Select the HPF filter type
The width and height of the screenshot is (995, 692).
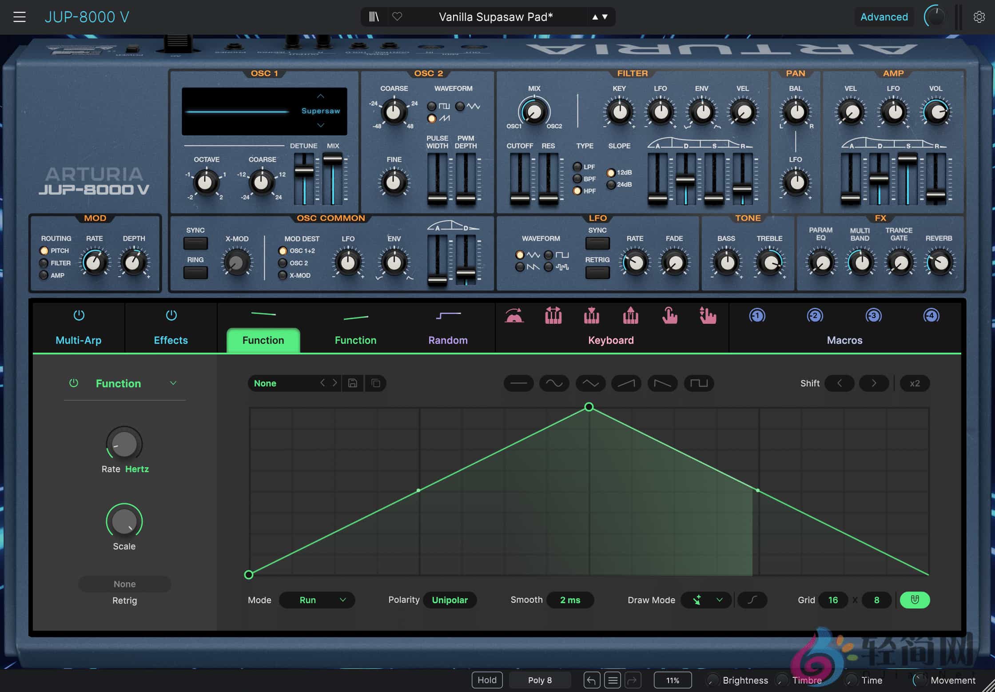click(578, 191)
